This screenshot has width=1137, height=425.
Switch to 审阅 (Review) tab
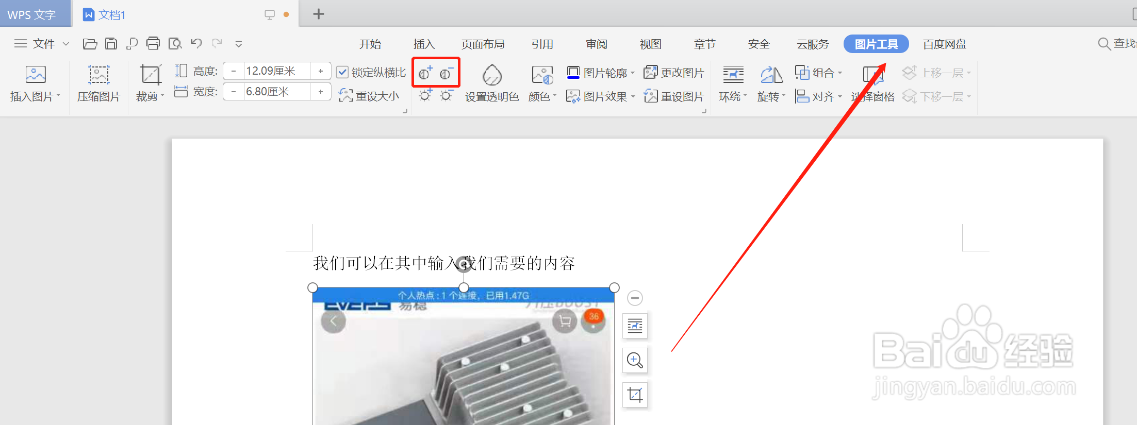[597, 44]
